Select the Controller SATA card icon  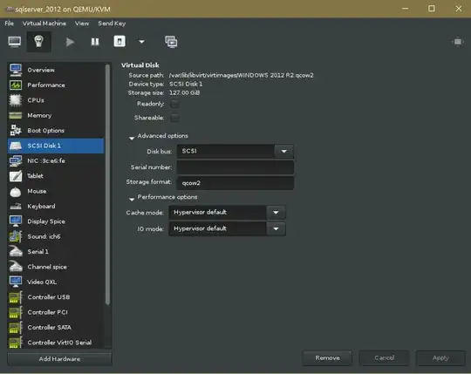(x=16, y=327)
